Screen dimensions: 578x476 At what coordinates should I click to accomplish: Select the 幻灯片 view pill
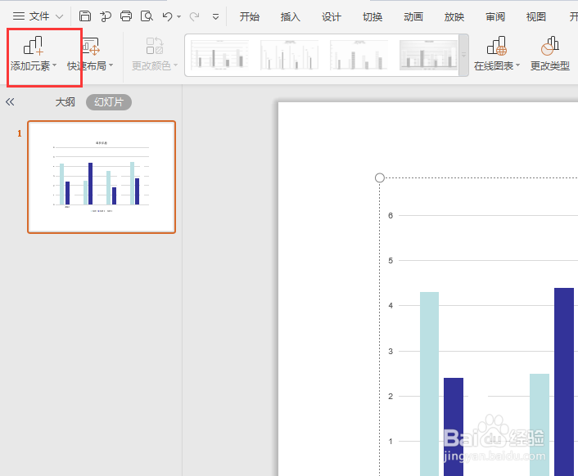coord(109,102)
